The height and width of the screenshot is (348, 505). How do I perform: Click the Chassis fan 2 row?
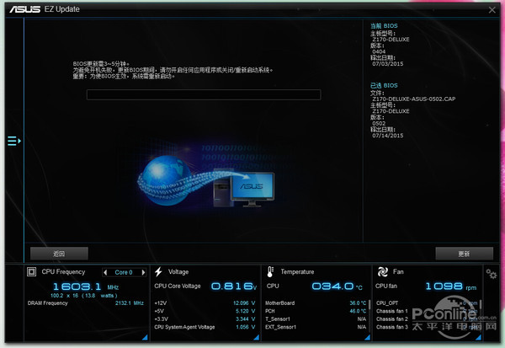pyautogui.click(x=427, y=319)
